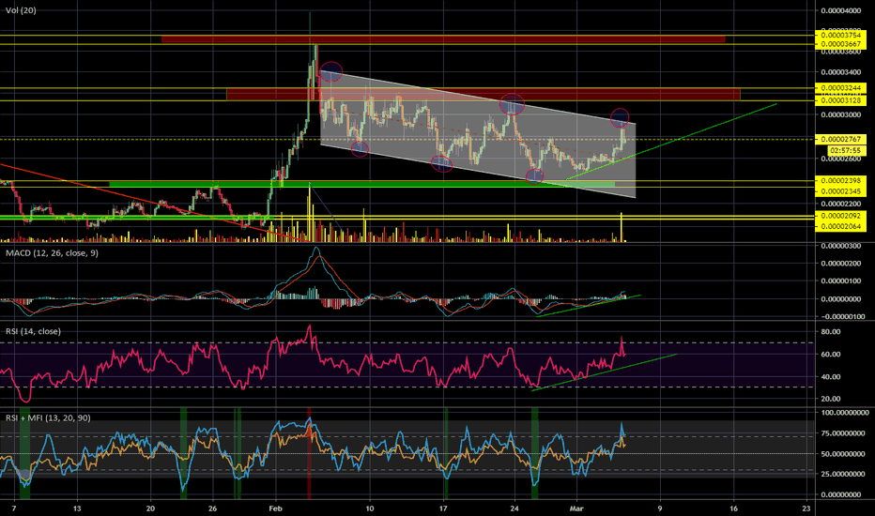Click the 100.00000000 MFI scale value
875x516 pixels.
pos(845,413)
